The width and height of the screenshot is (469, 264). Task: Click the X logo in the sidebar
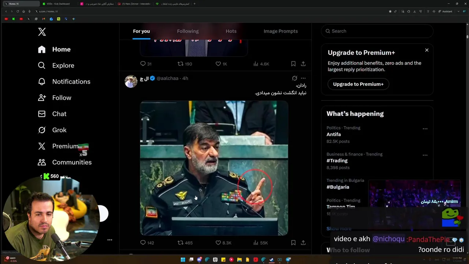(x=42, y=32)
